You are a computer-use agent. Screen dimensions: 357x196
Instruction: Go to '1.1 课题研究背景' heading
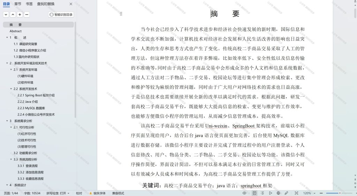[25, 44]
